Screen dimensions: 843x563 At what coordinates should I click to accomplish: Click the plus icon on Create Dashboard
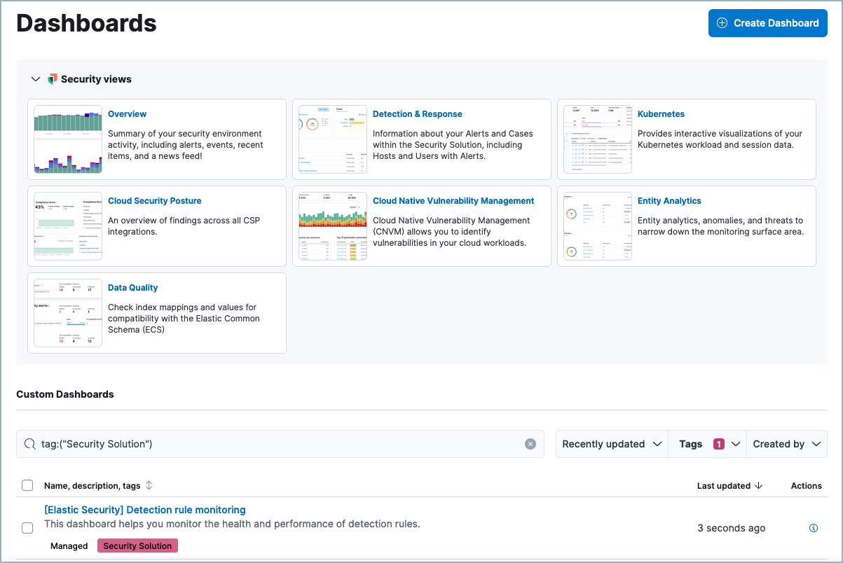tap(721, 23)
